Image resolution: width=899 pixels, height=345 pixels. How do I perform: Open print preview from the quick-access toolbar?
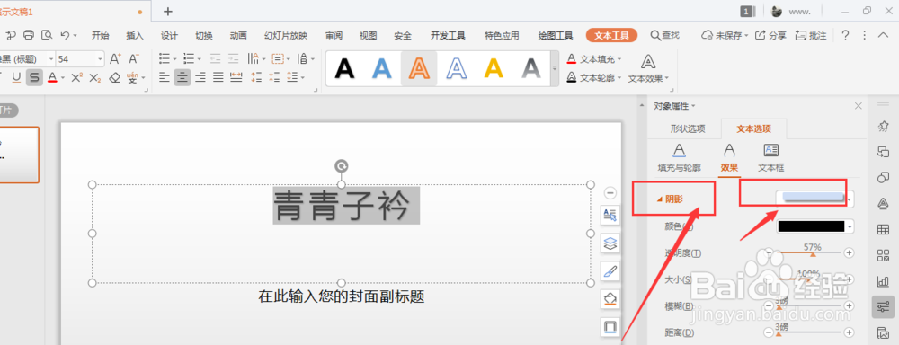click(47, 36)
